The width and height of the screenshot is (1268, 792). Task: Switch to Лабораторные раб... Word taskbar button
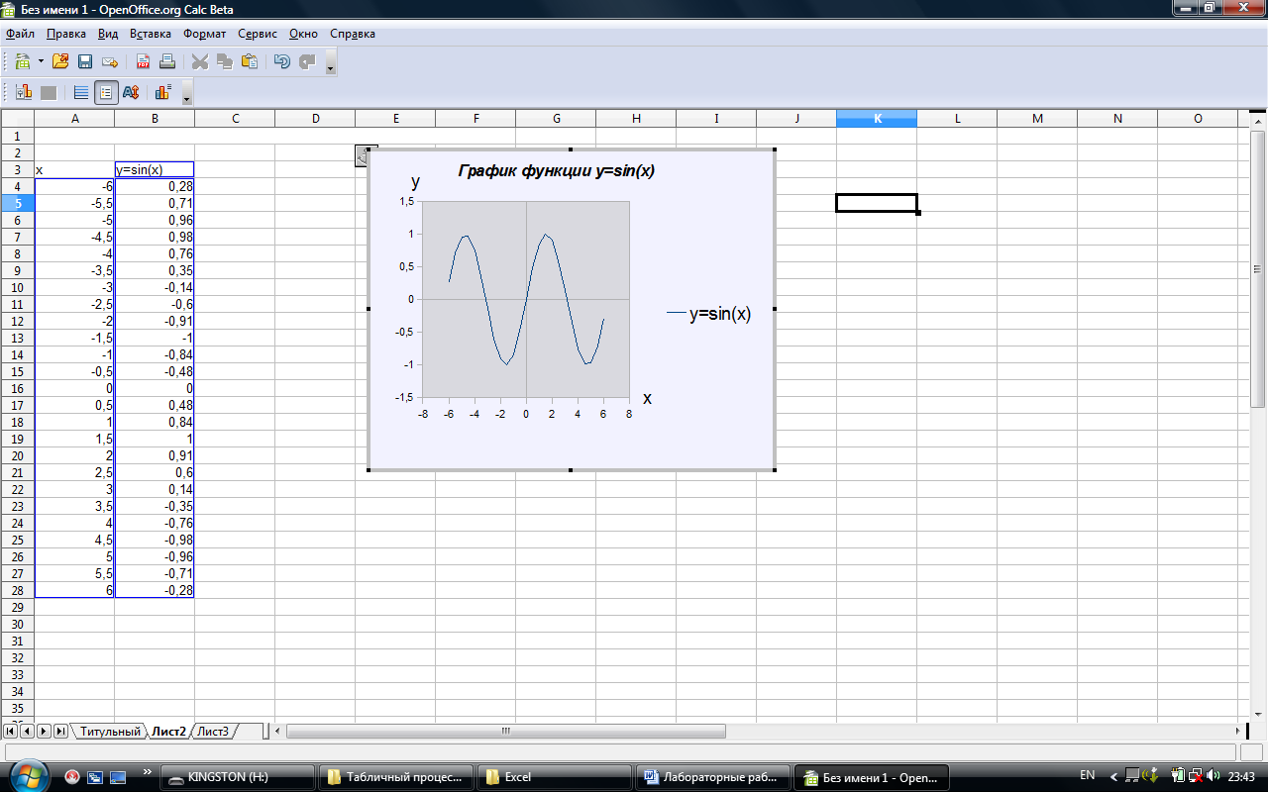coord(713,777)
